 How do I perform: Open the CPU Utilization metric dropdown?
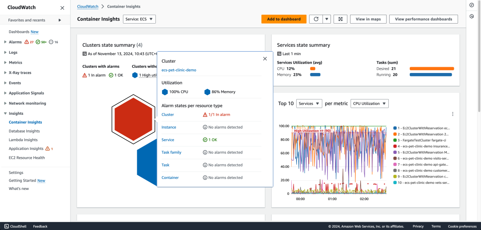369,104
